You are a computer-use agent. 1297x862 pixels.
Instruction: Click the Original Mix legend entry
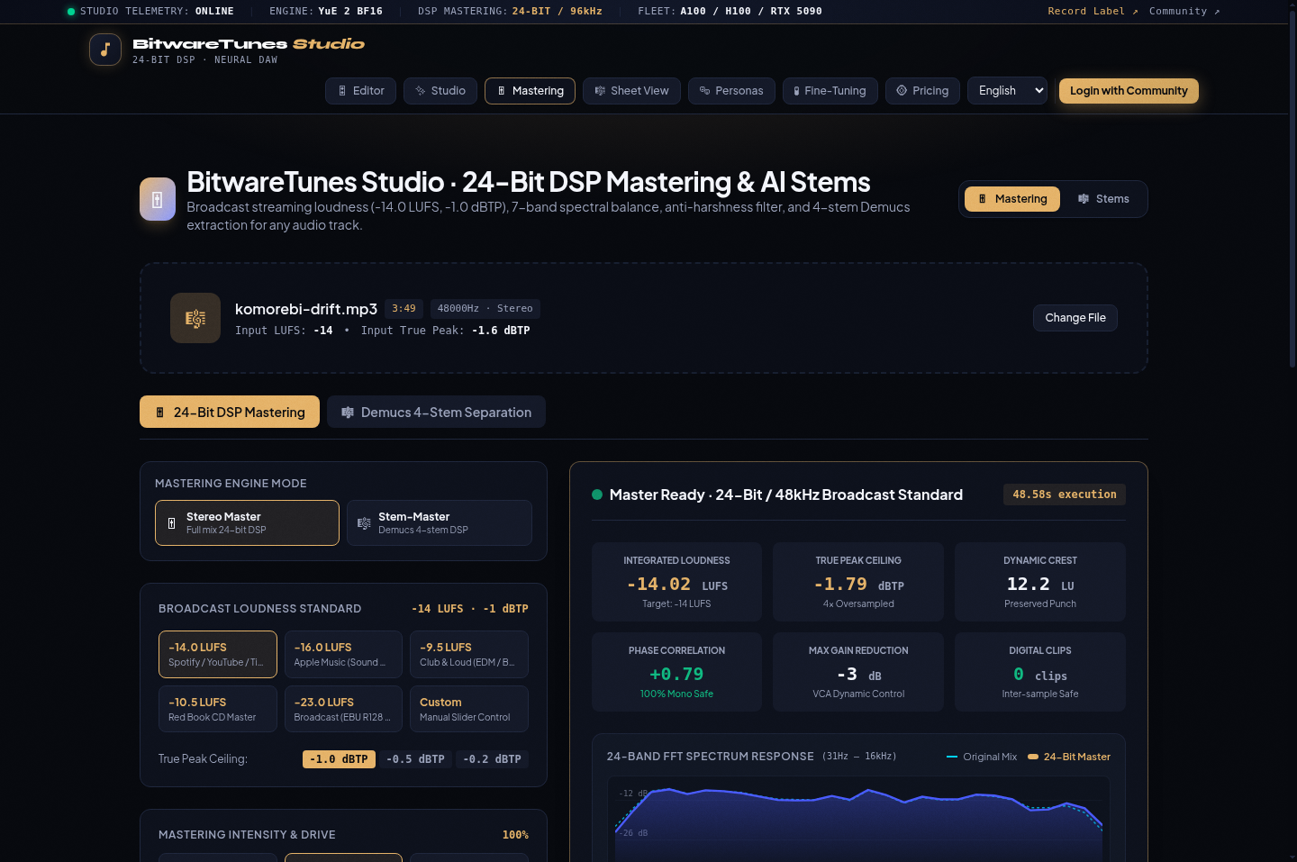click(x=982, y=757)
